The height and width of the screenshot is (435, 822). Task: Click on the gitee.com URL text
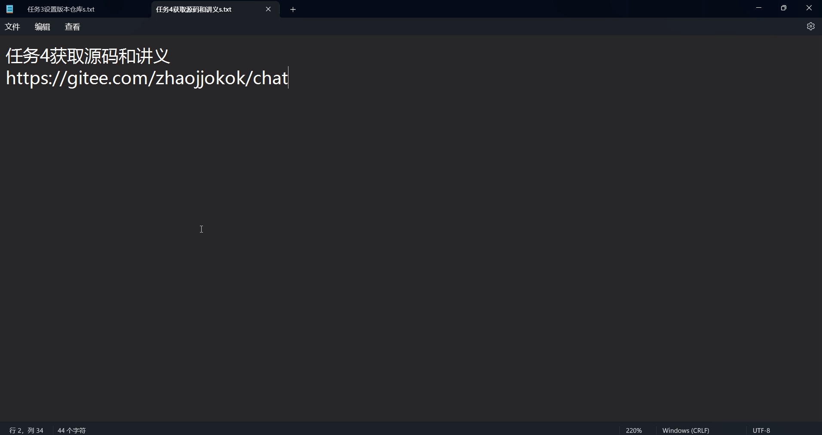click(x=147, y=78)
